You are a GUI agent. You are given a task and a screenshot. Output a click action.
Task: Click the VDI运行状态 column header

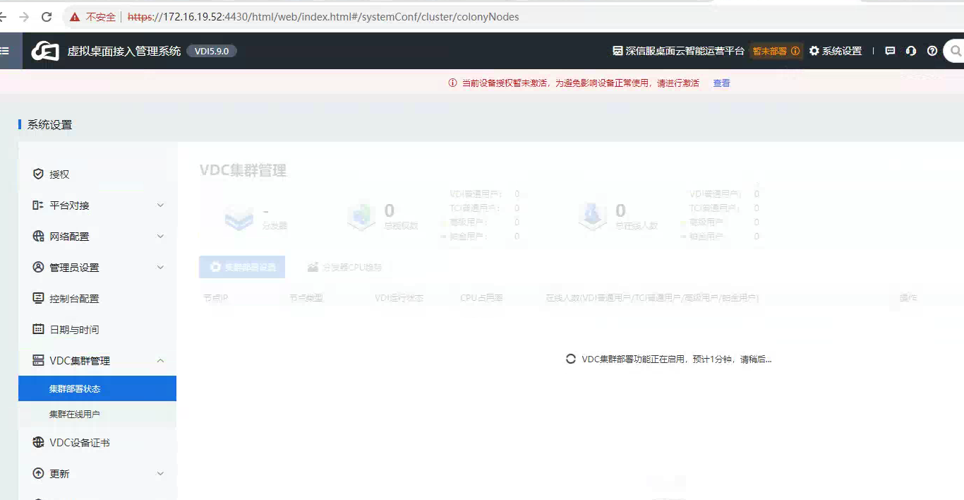pos(399,298)
